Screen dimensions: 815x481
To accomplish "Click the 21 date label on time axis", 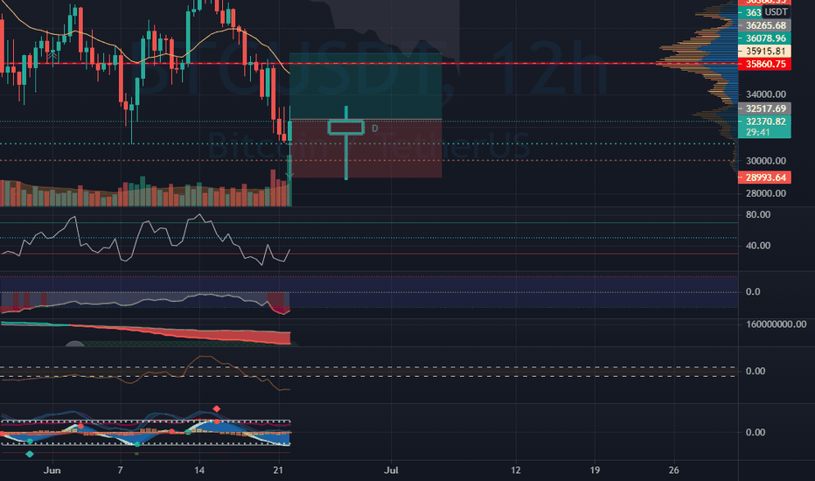I will (278, 471).
